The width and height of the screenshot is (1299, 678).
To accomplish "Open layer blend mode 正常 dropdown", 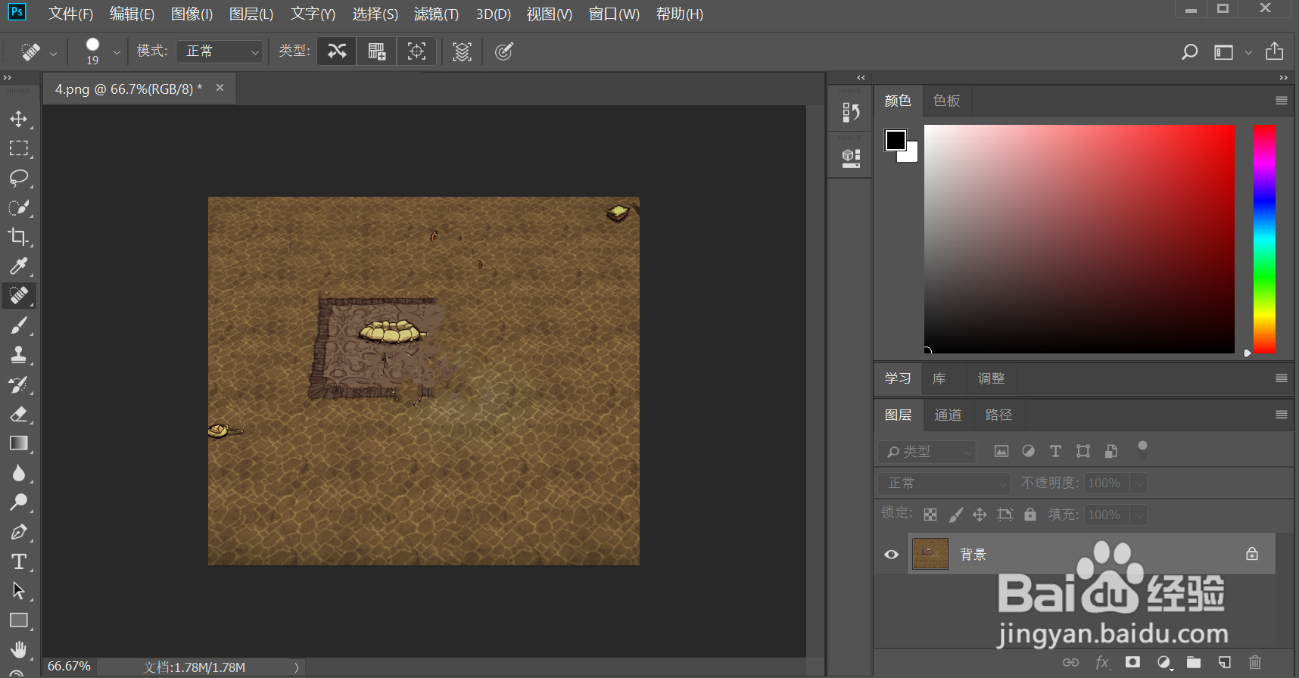I will point(944,483).
